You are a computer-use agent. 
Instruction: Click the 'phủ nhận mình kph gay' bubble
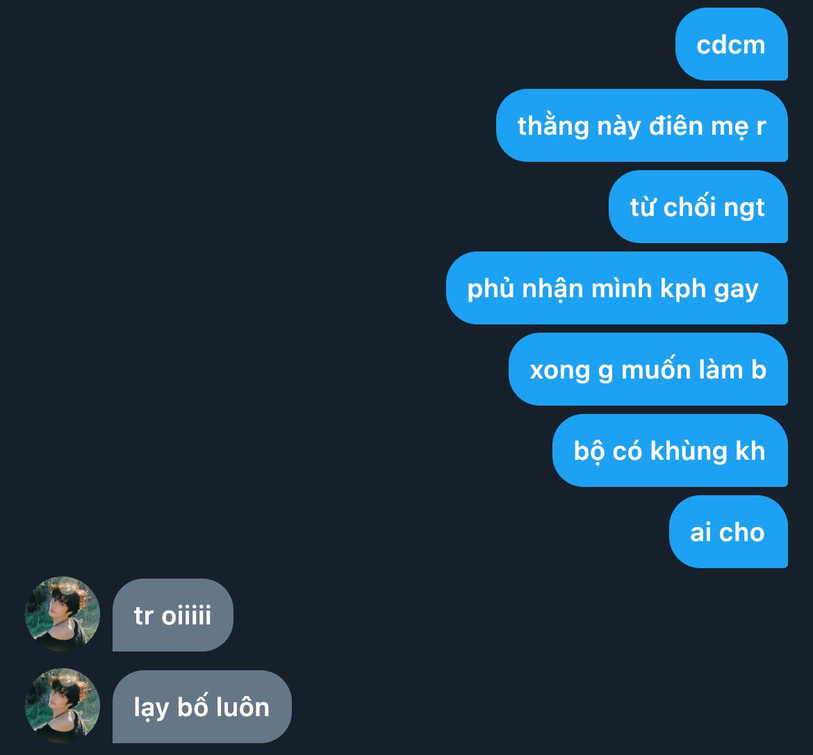click(617, 288)
